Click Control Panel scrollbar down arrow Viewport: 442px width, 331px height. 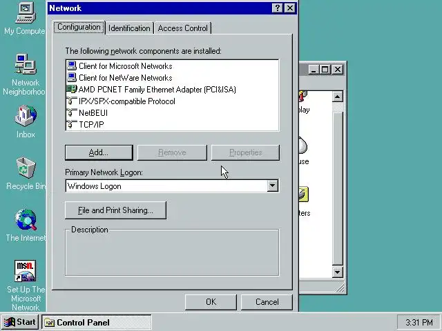tap(338, 272)
